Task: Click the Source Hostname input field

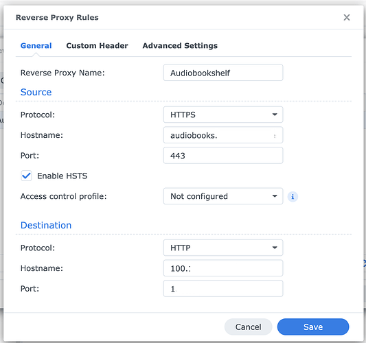Action: pos(223,135)
